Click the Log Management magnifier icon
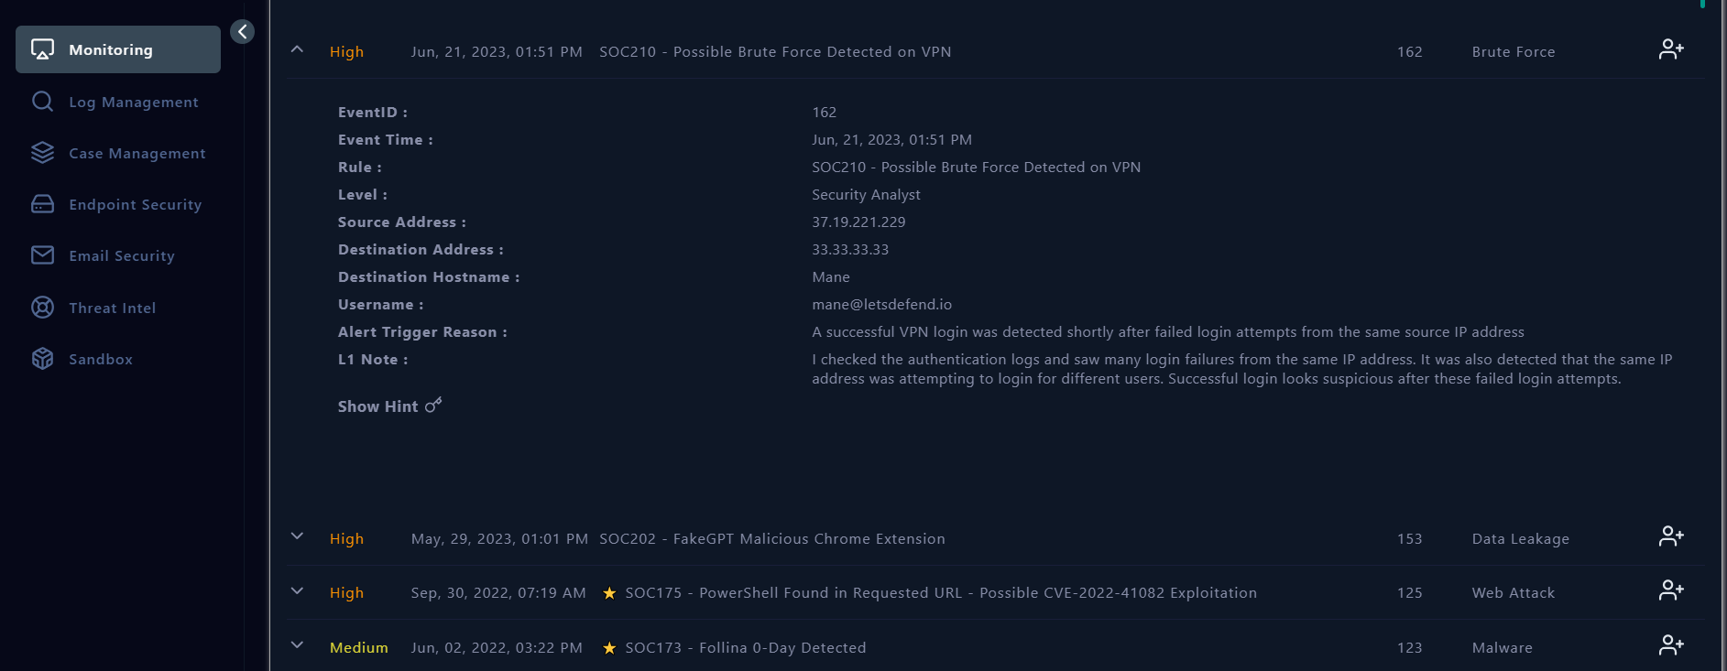The width and height of the screenshot is (1727, 671). (42, 102)
